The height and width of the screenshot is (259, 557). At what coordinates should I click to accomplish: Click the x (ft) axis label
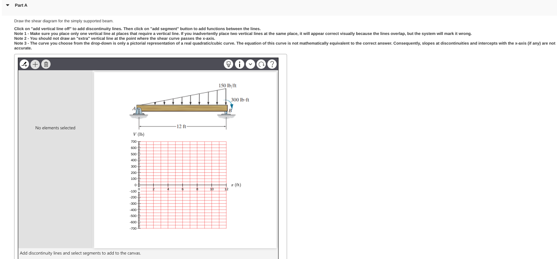pyautogui.click(x=235, y=184)
